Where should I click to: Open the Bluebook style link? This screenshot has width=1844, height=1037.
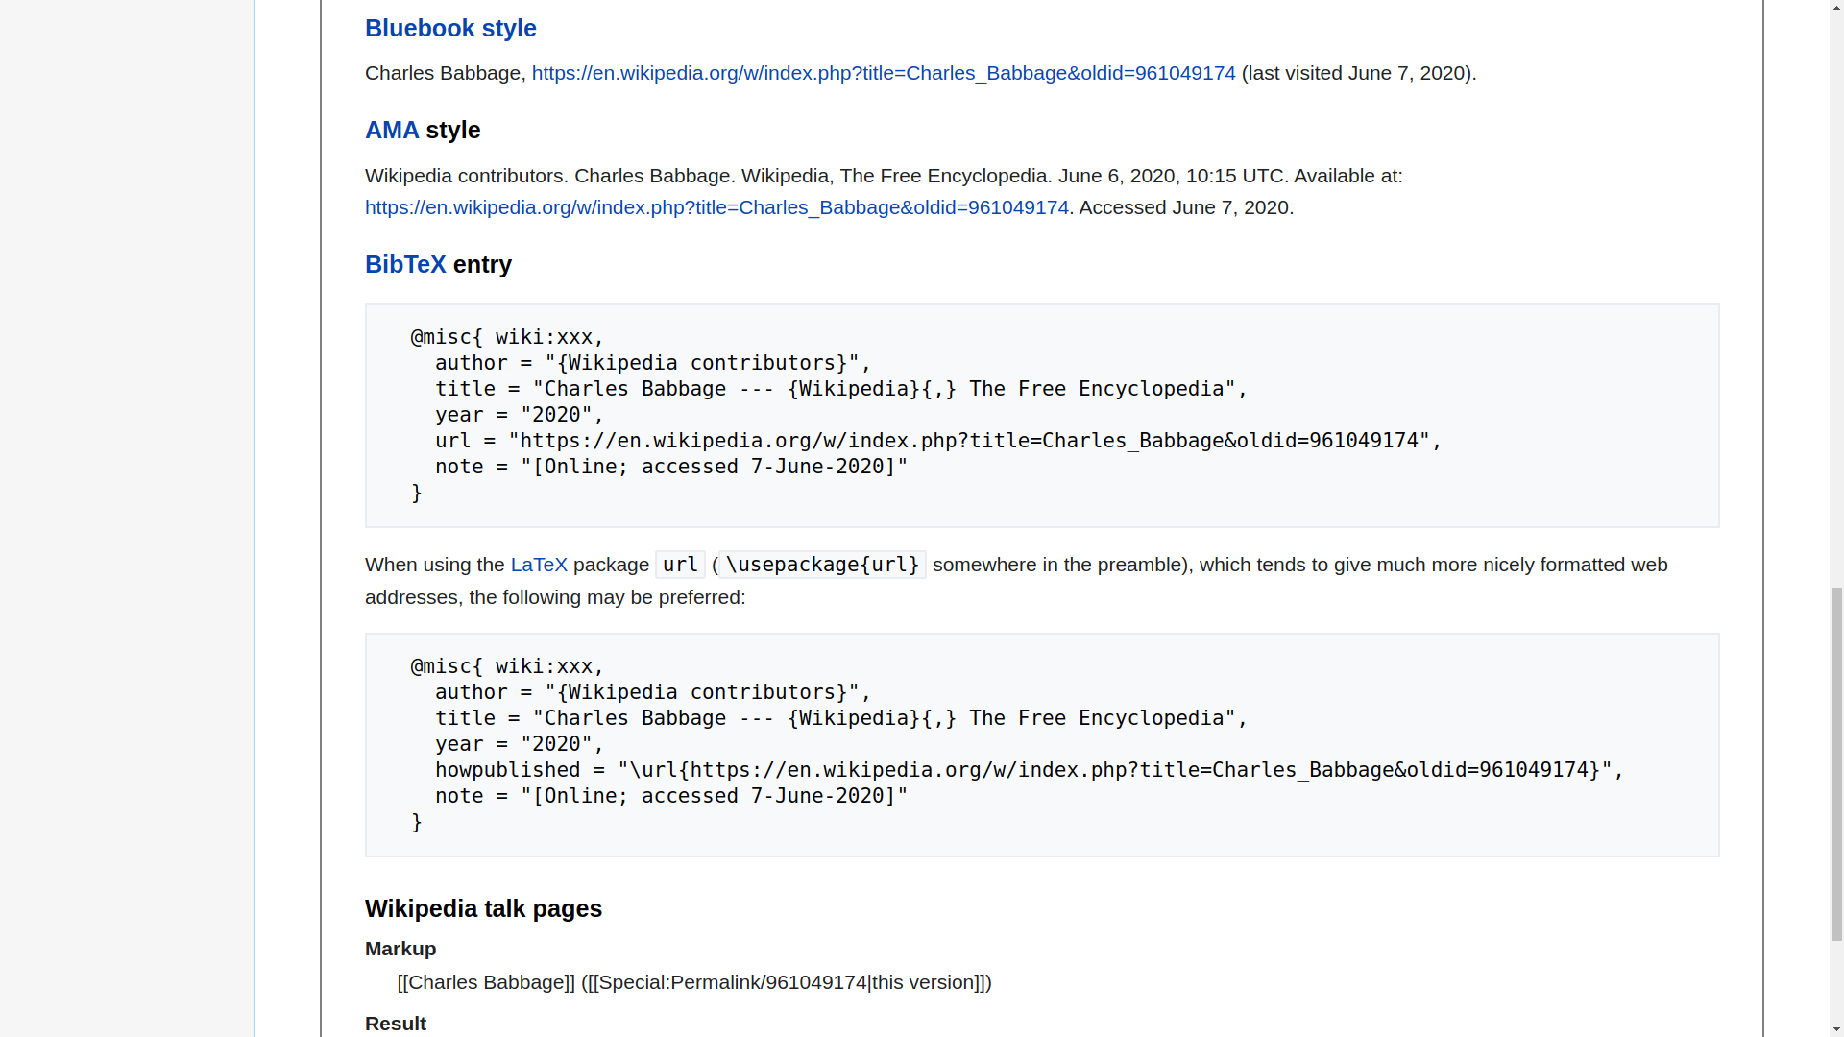[x=449, y=28]
